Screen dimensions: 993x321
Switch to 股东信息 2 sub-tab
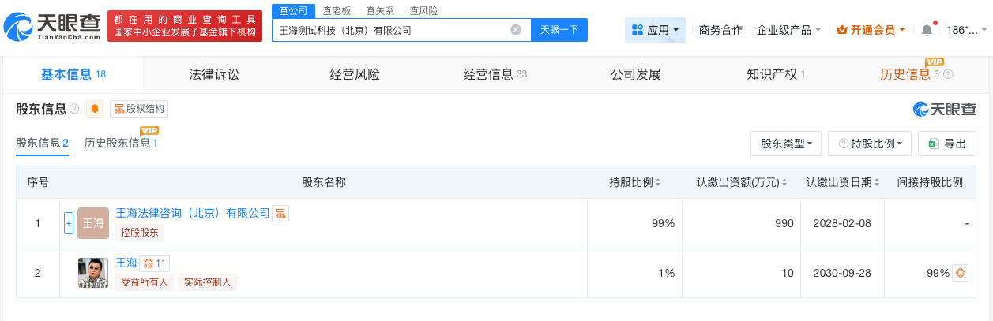click(43, 143)
